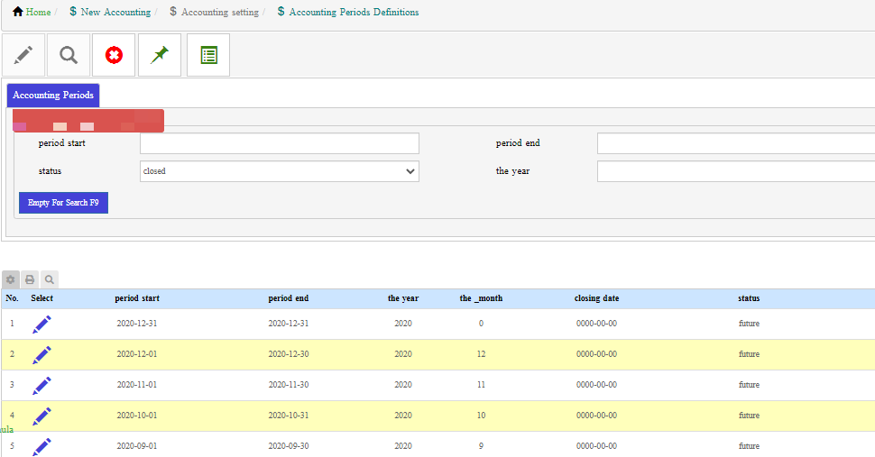Image resolution: width=875 pixels, height=457 pixels.
Task: Open Accounting setting breadcrumb
Action: point(219,13)
